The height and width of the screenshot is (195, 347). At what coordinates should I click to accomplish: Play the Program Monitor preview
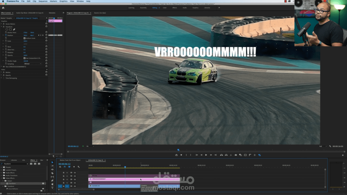206,155
